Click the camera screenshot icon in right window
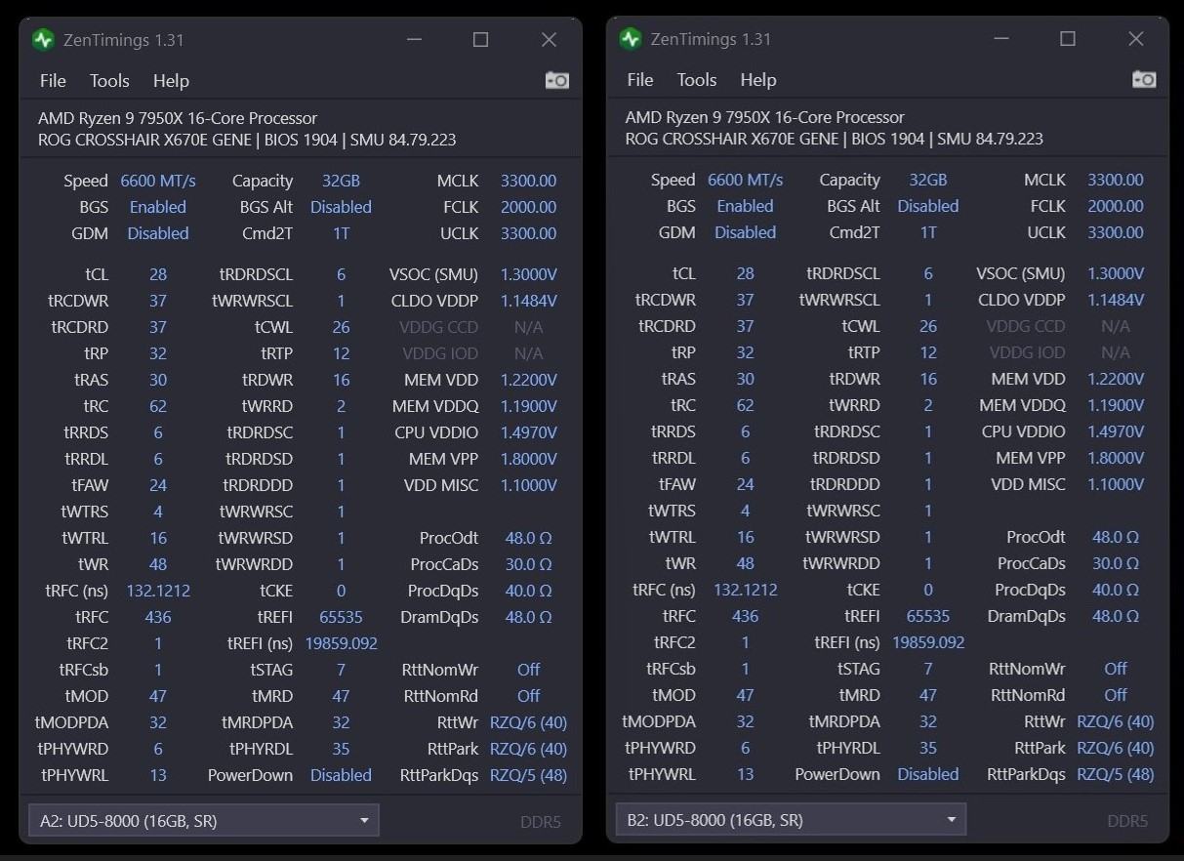Viewport: 1184px width, 861px height. point(1144,79)
